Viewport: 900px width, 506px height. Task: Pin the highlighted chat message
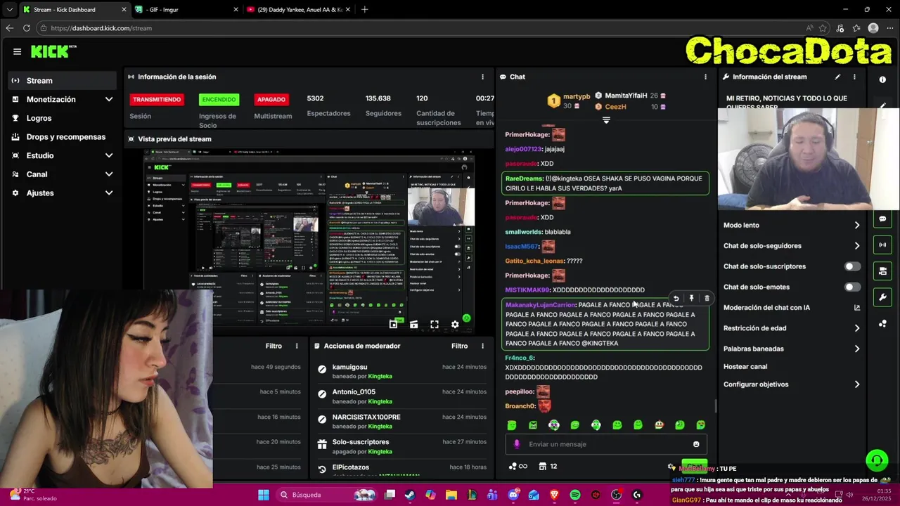(691, 299)
